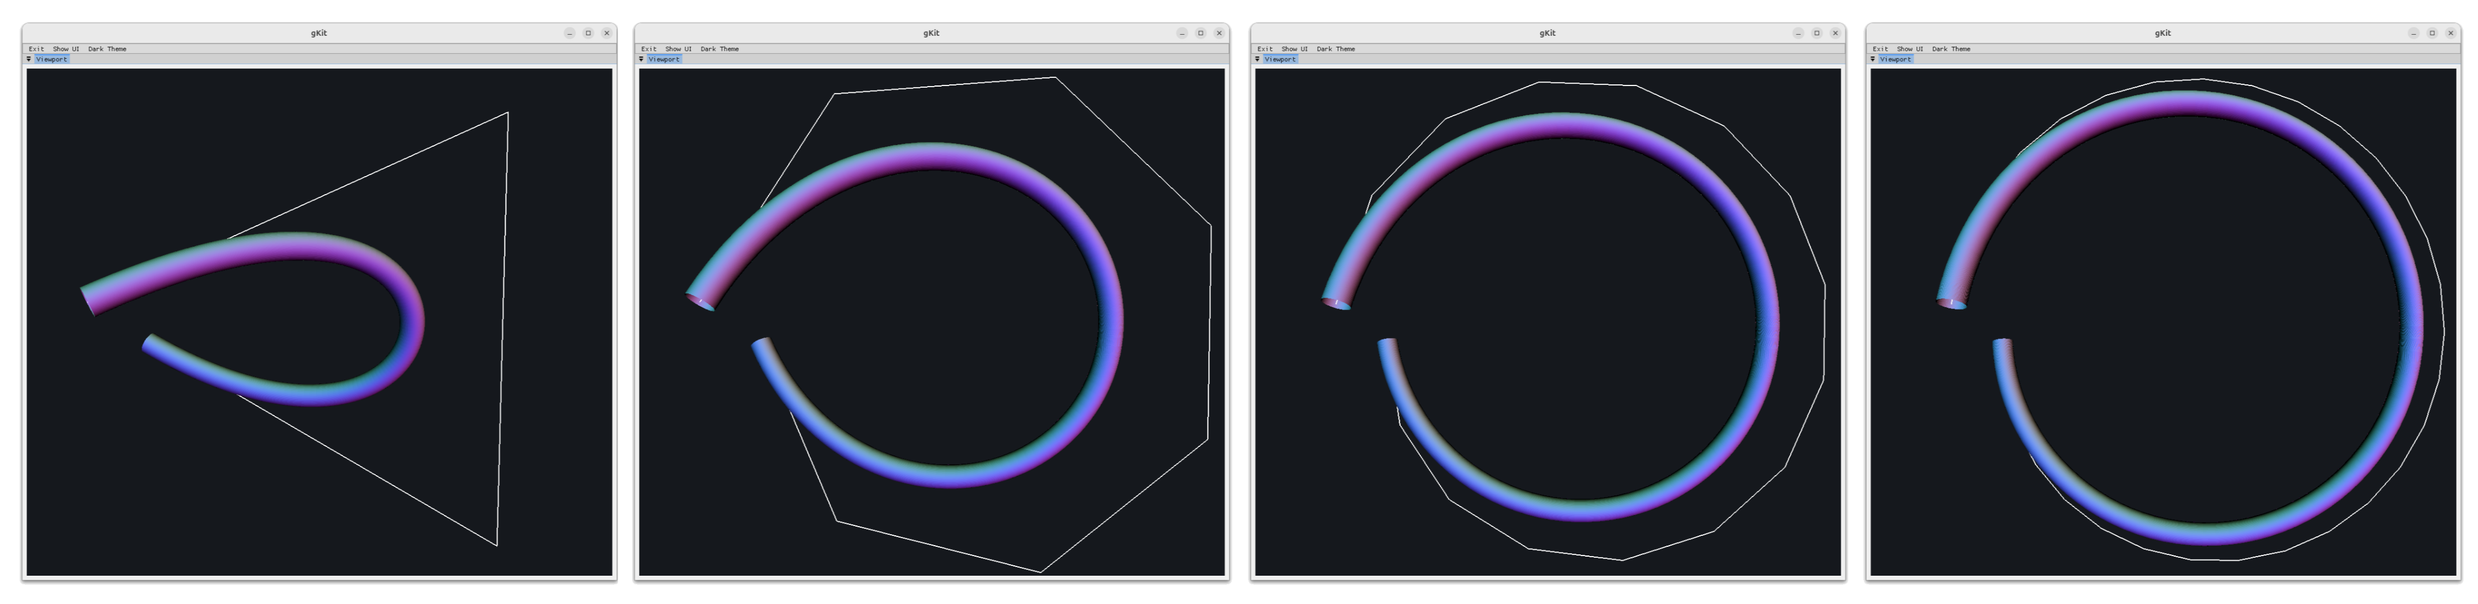Maximize the leftmost gKit window
The image size is (2478, 604).
589,33
